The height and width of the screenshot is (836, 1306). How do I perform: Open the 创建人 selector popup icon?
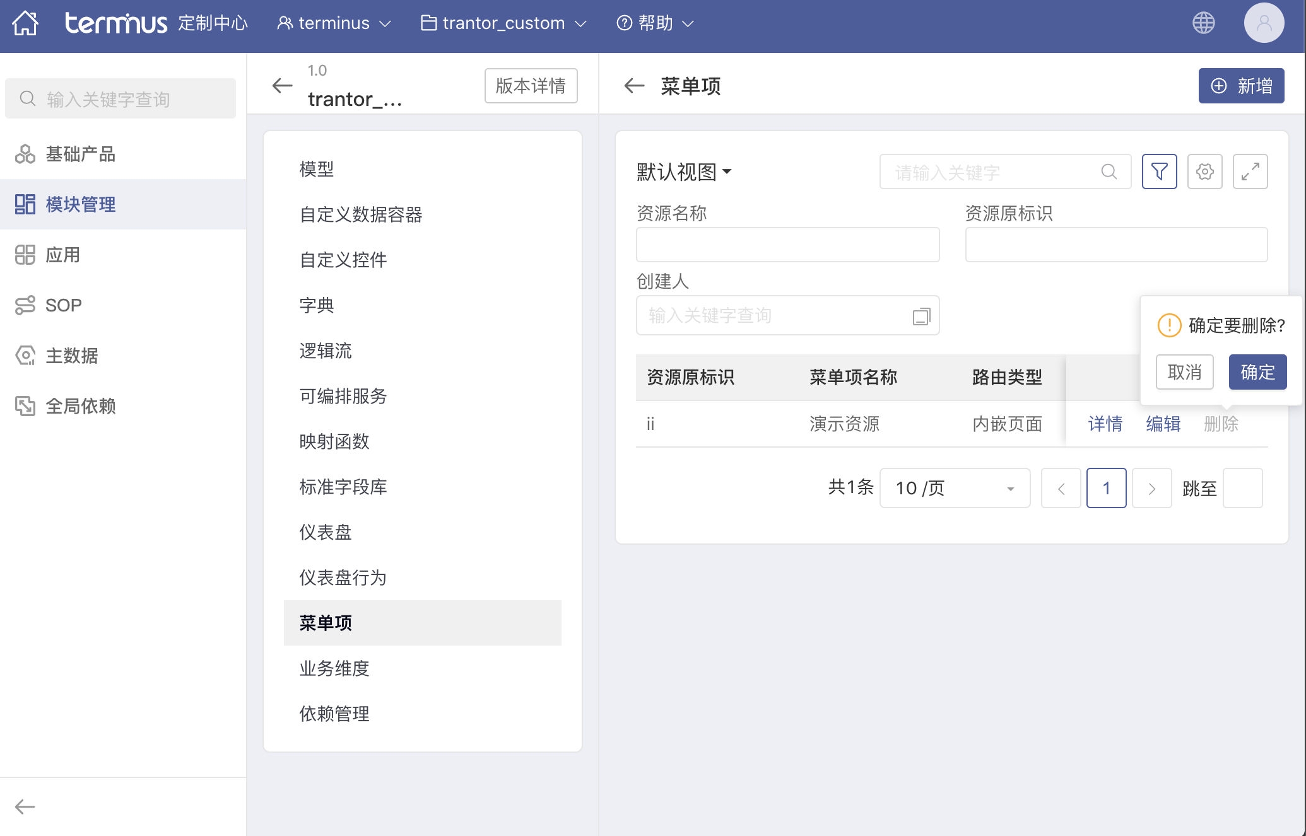[x=921, y=316]
